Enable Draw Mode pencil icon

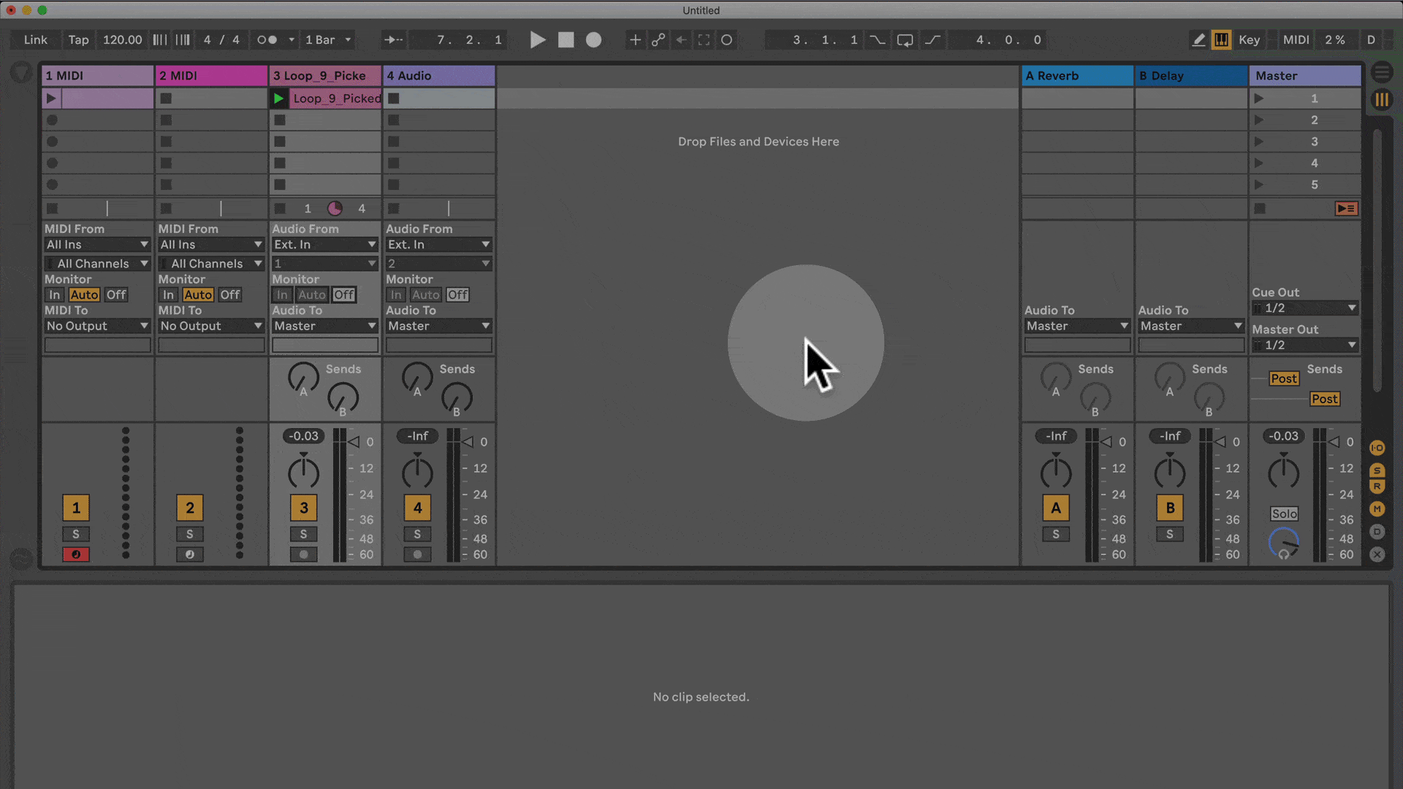(x=1198, y=40)
